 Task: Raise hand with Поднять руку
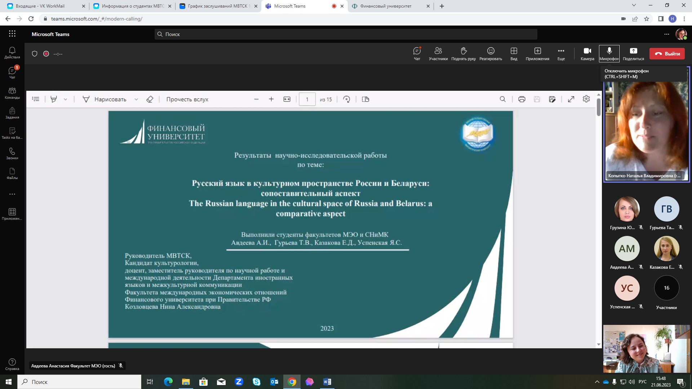(x=463, y=53)
